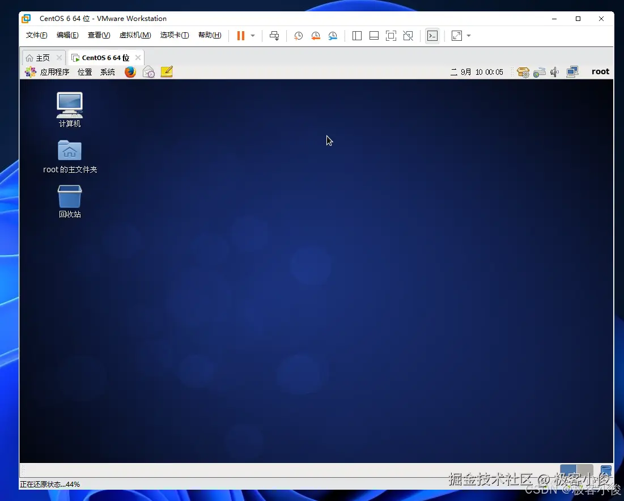Open the 编辑(E) menu
Viewport: 624px width, 501px height.
point(67,35)
